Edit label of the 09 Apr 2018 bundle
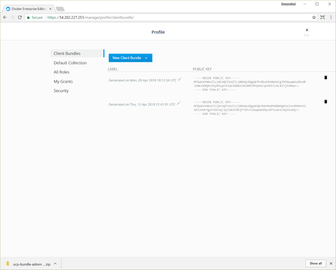This screenshot has height=270, width=336. pyautogui.click(x=180, y=79)
